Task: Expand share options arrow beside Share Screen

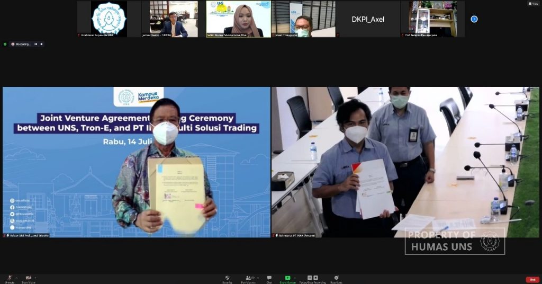Action: 295,278
